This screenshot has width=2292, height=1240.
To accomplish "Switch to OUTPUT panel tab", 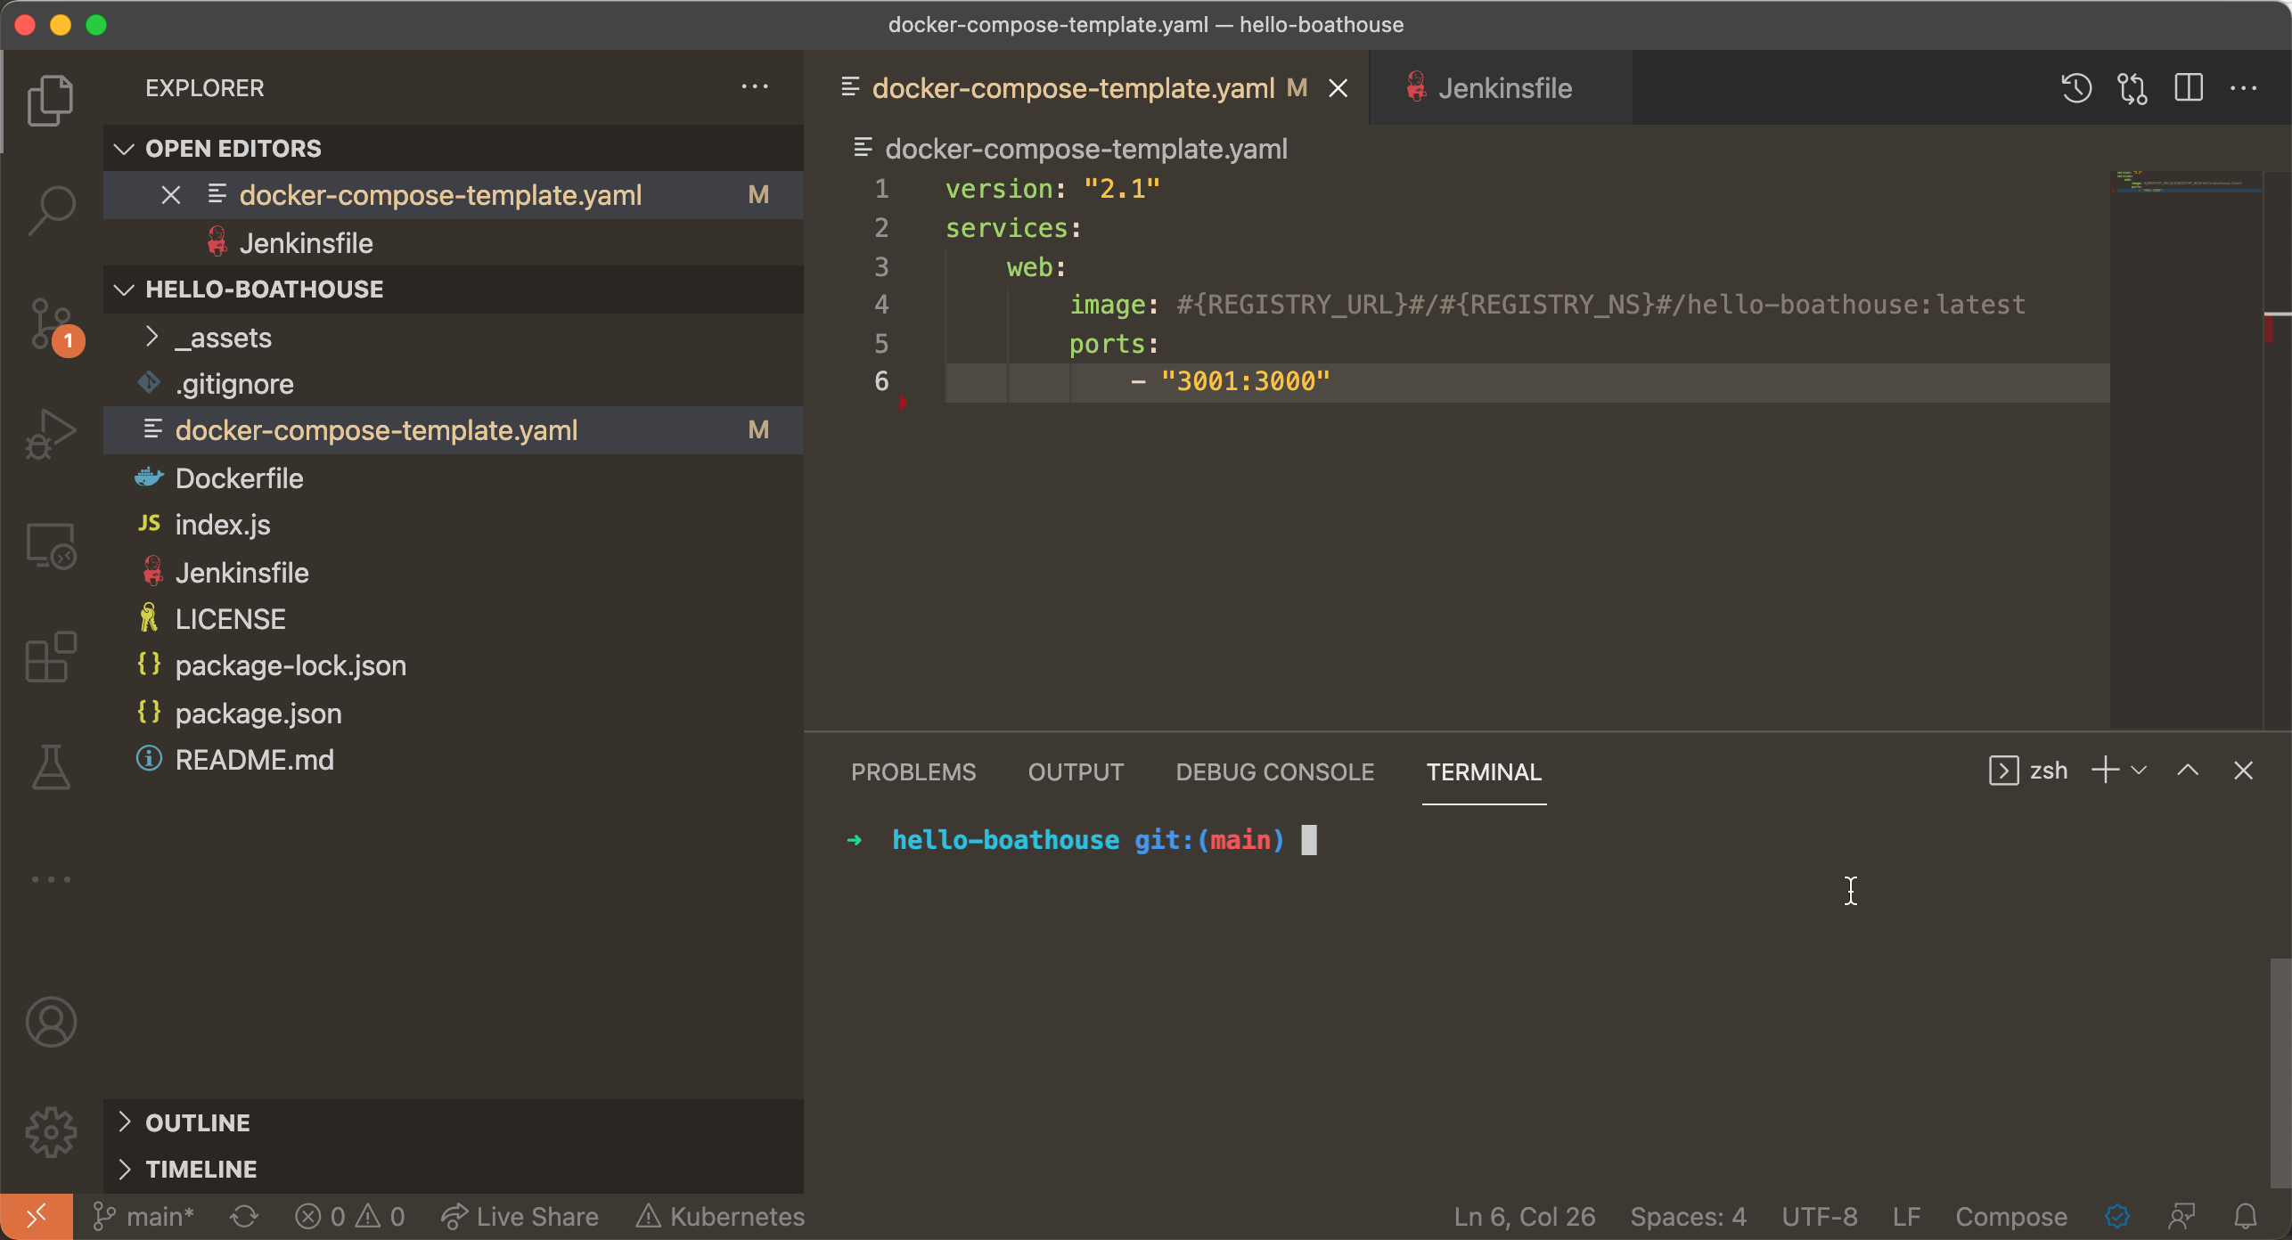I will point(1076,772).
